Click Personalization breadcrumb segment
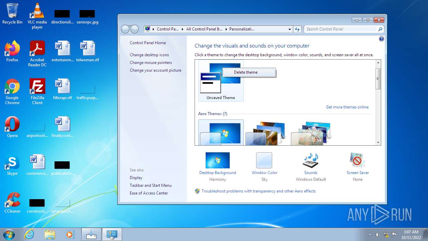428x241 pixels. [x=242, y=29]
